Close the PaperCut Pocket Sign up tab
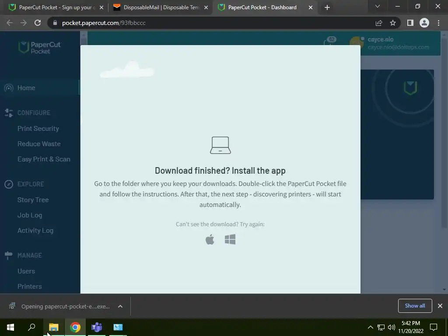Image resolution: width=448 pixels, height=336 pixels. (101, 7)
